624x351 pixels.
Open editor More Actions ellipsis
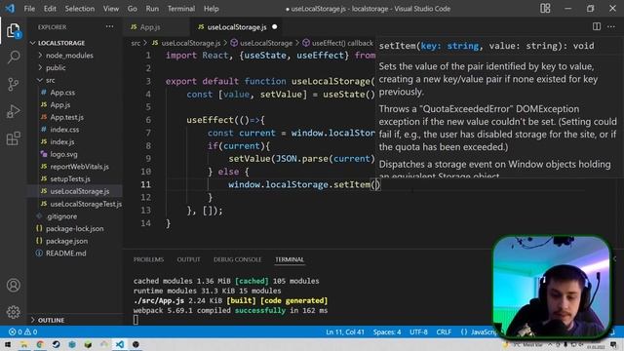(x=611, y=26)
